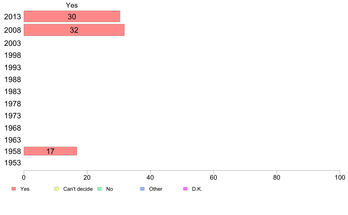The width and height of the screenshot is (348, 215).
Task: Click the 100 tick on the x-axis
Action: coord(340,177)
